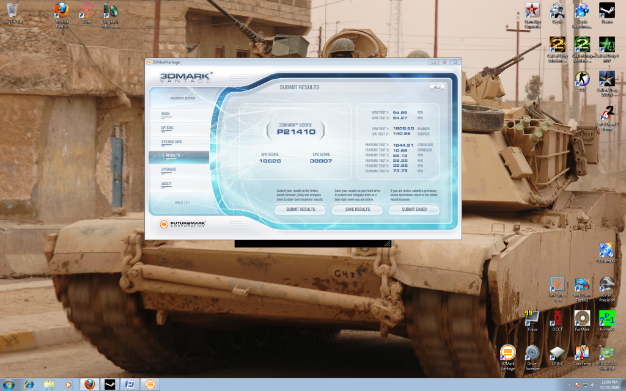Open the Crysis Benchmark desktop shortcut
This screenshot has height=391, width=626.
point(582,15)
